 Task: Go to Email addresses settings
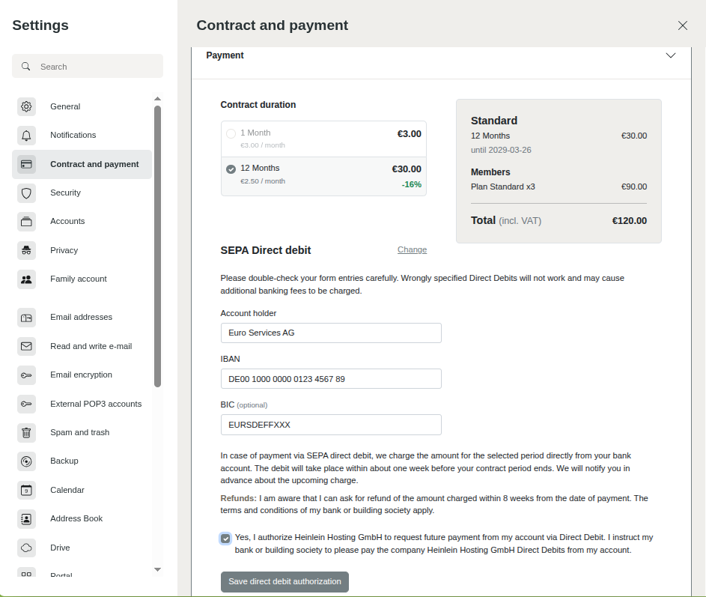click(81, 317)
